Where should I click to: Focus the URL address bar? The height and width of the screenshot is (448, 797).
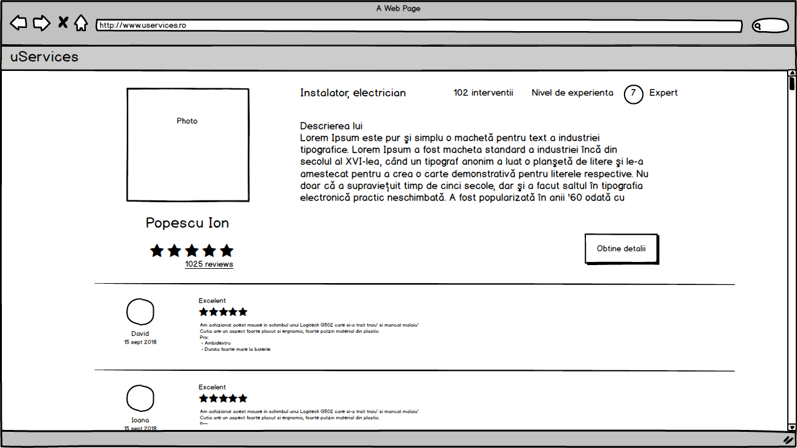(x=419, y=26)
